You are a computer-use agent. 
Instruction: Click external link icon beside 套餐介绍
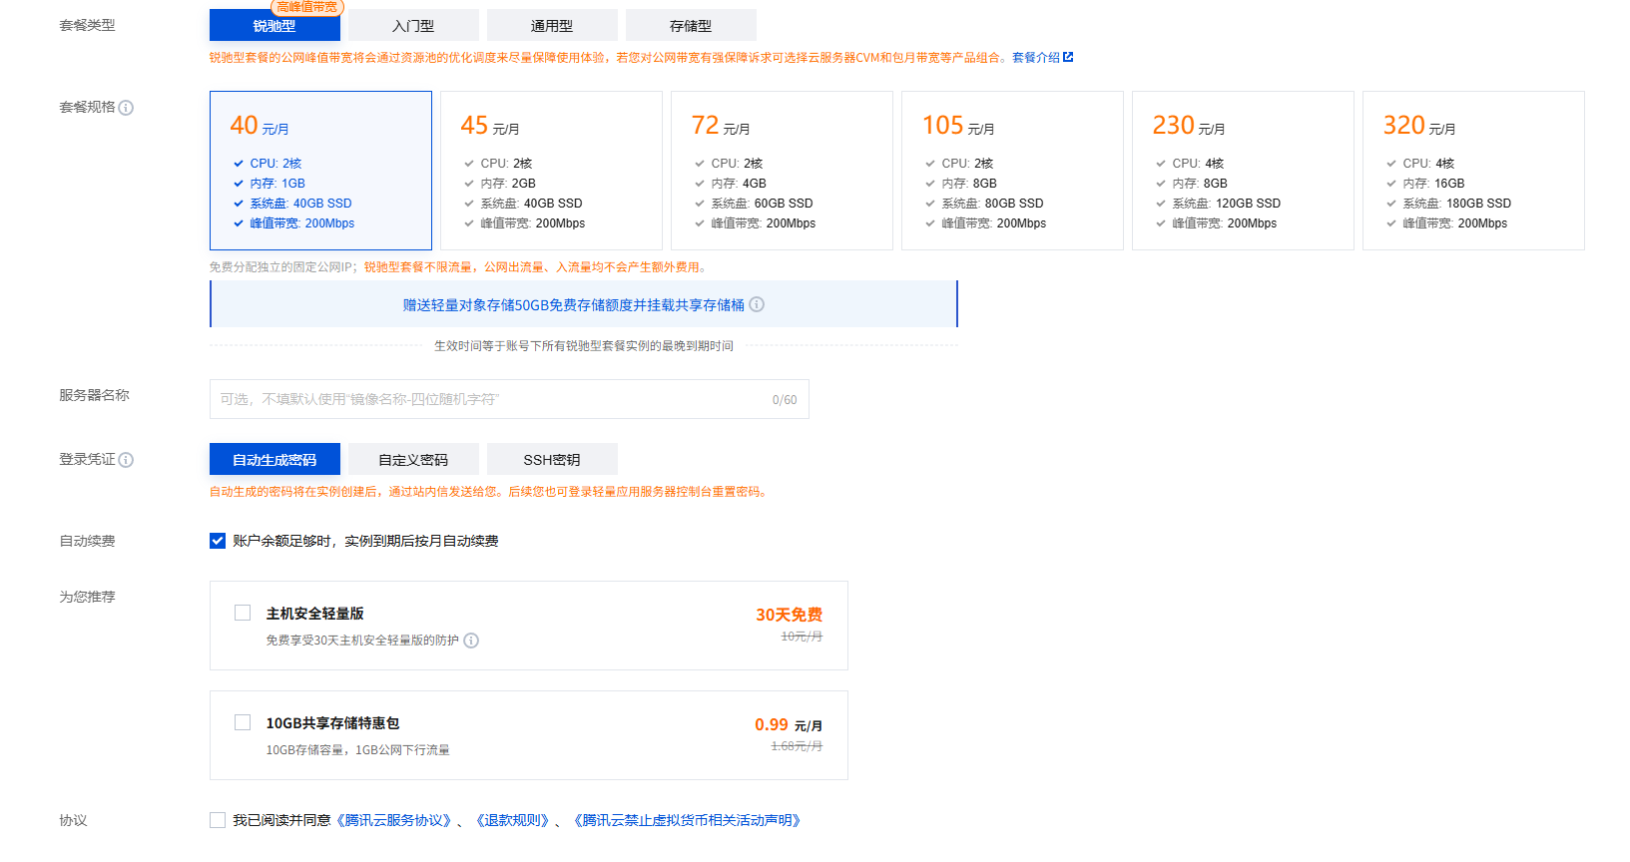(1068, 57)
